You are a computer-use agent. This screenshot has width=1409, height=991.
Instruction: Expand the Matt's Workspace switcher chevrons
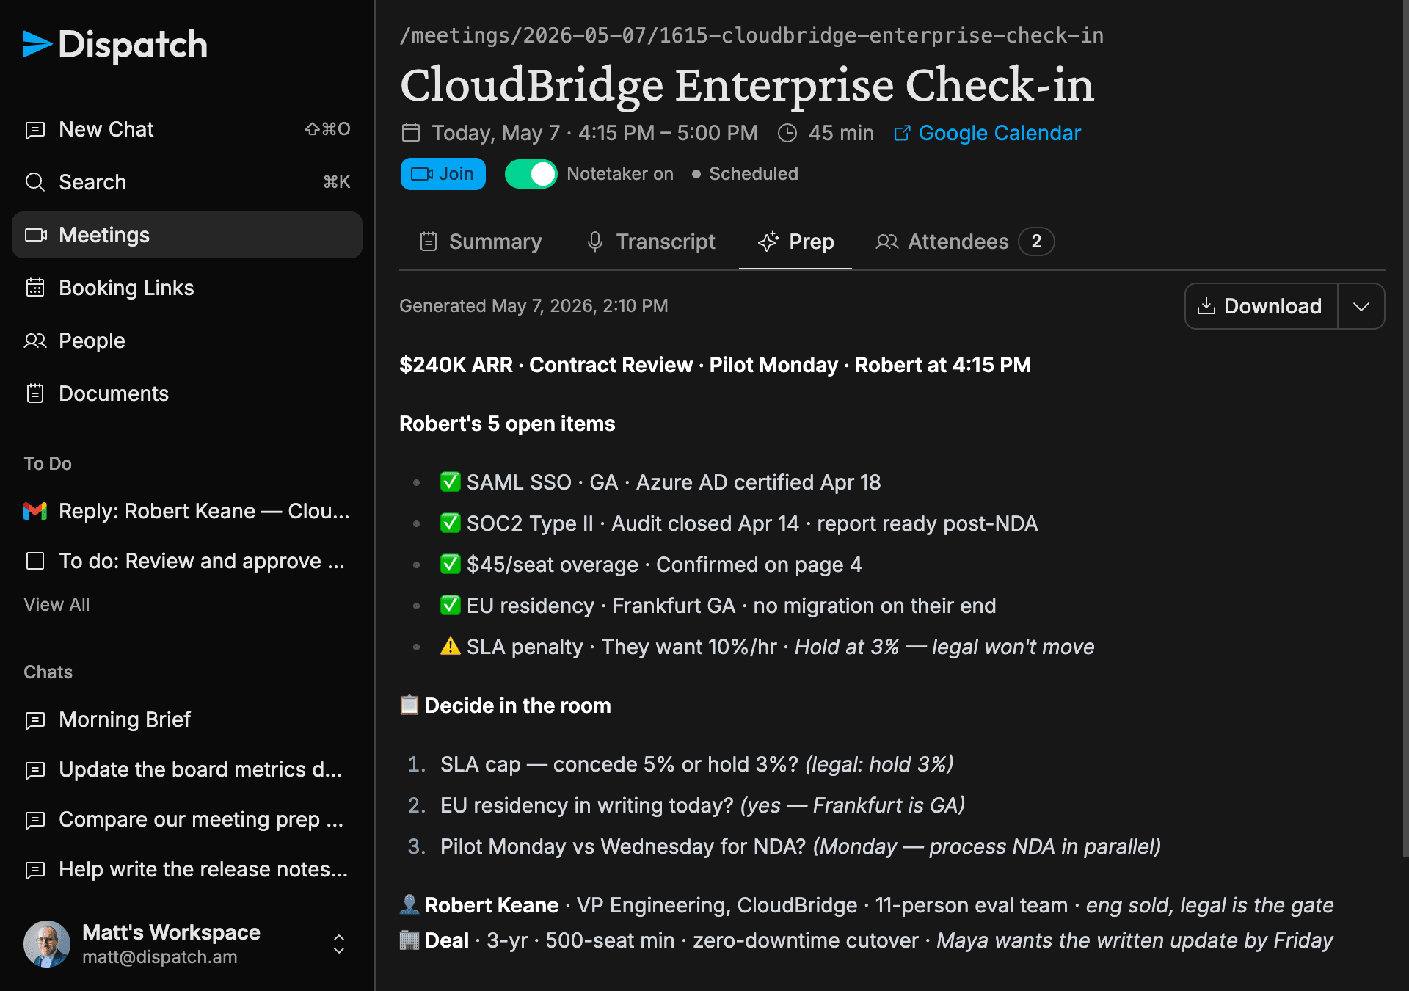coord(339,944)
